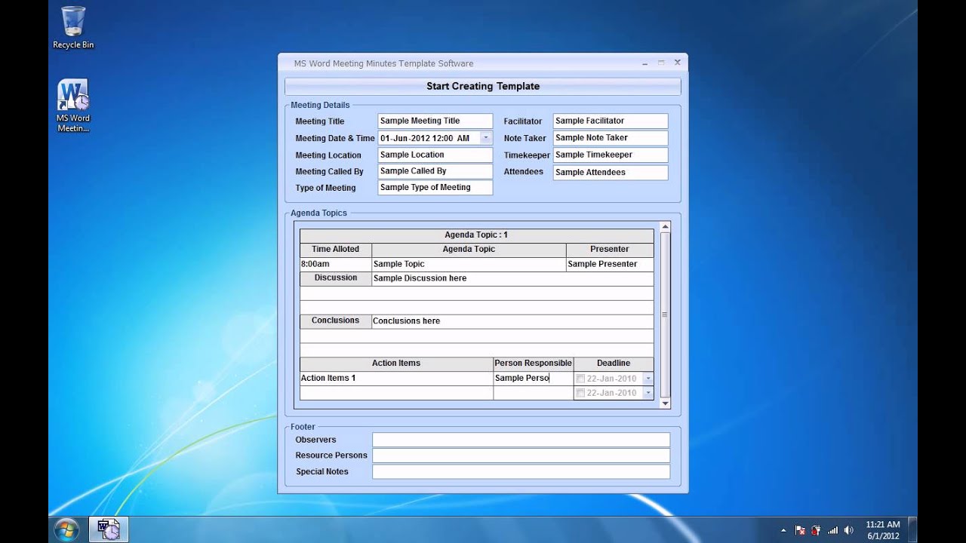The width and height of the screenshot is (966, 543).
Task: Click the Sample Topic agenda cell
Action: coord(469,264)
